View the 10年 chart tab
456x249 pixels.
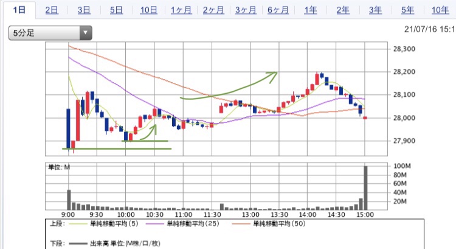440,10
